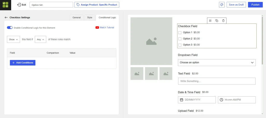
Task: Click the Checkbox Settings heading text
Action: (20, 18)
